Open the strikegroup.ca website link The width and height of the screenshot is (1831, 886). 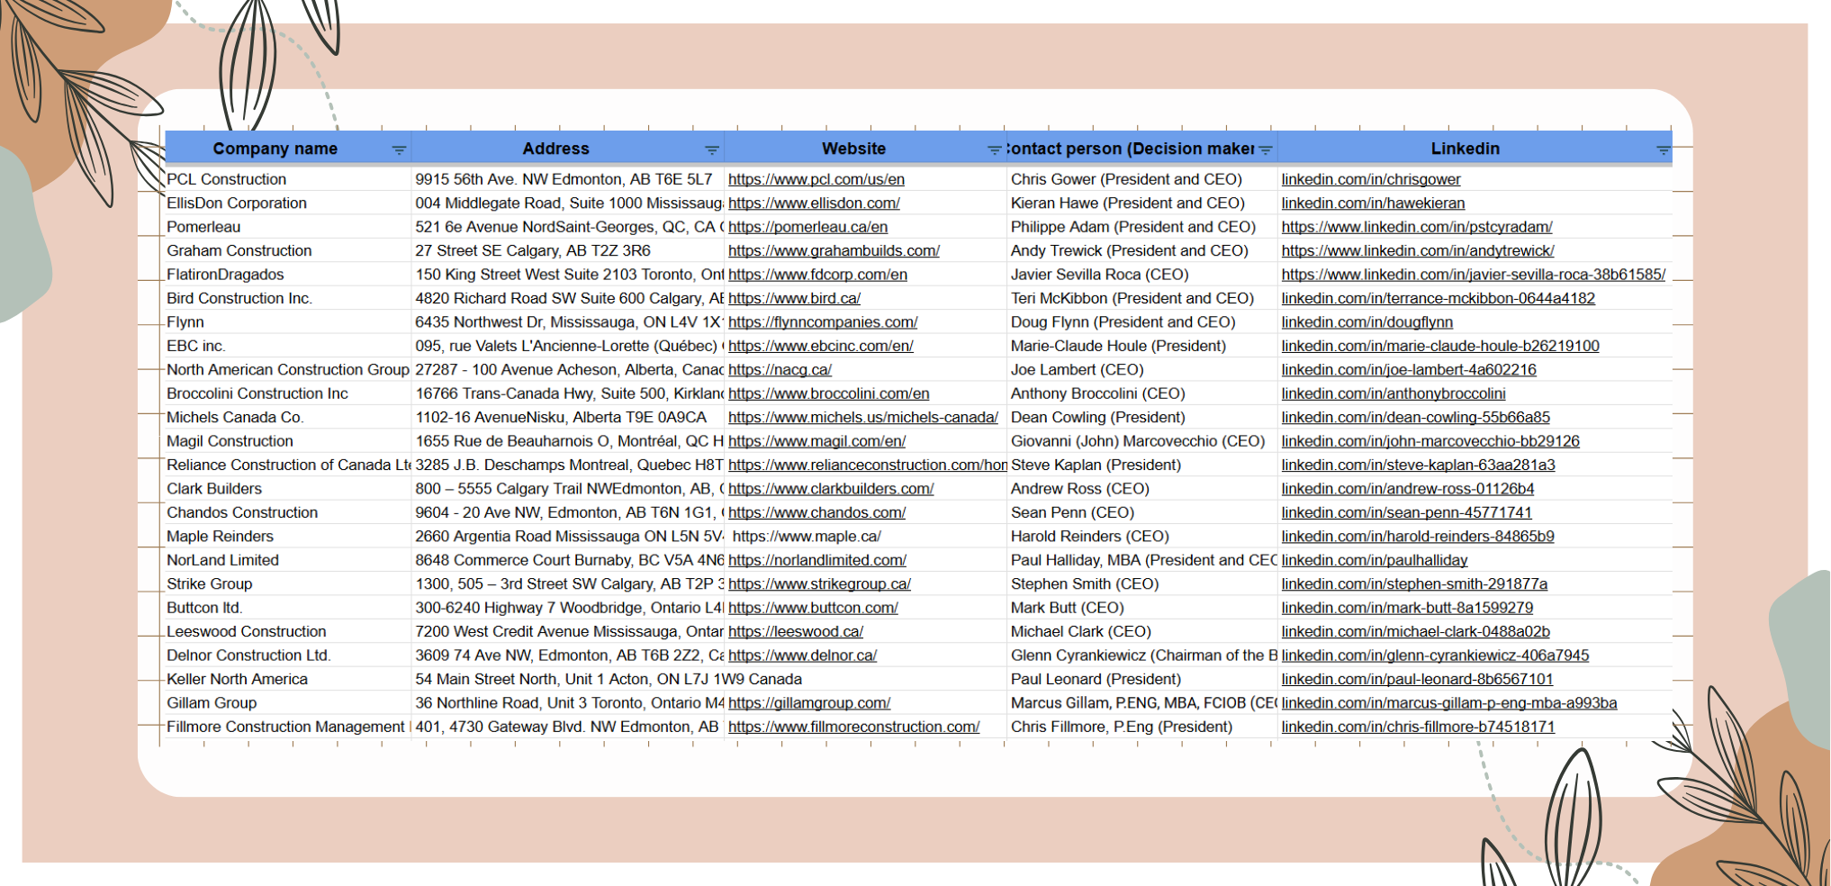click(x=819, y=584)
